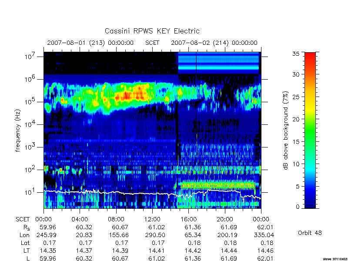Click local time value 14.35
Viewport: 348px width, 261px height.
tap(48, 251)
